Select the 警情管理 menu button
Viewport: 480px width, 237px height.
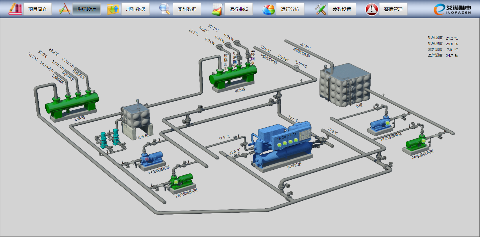[393, 9]
